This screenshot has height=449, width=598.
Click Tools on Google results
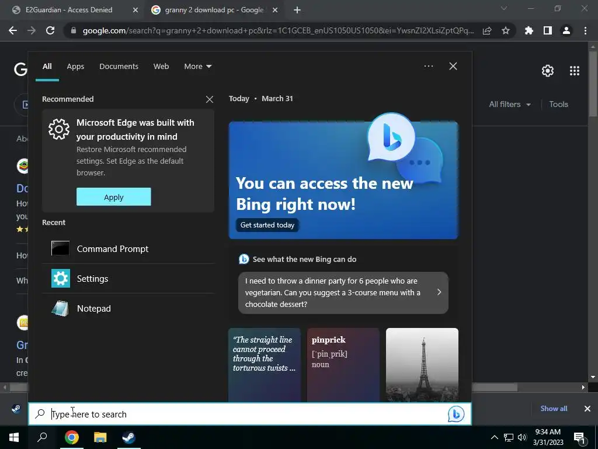tap(558, 104)
